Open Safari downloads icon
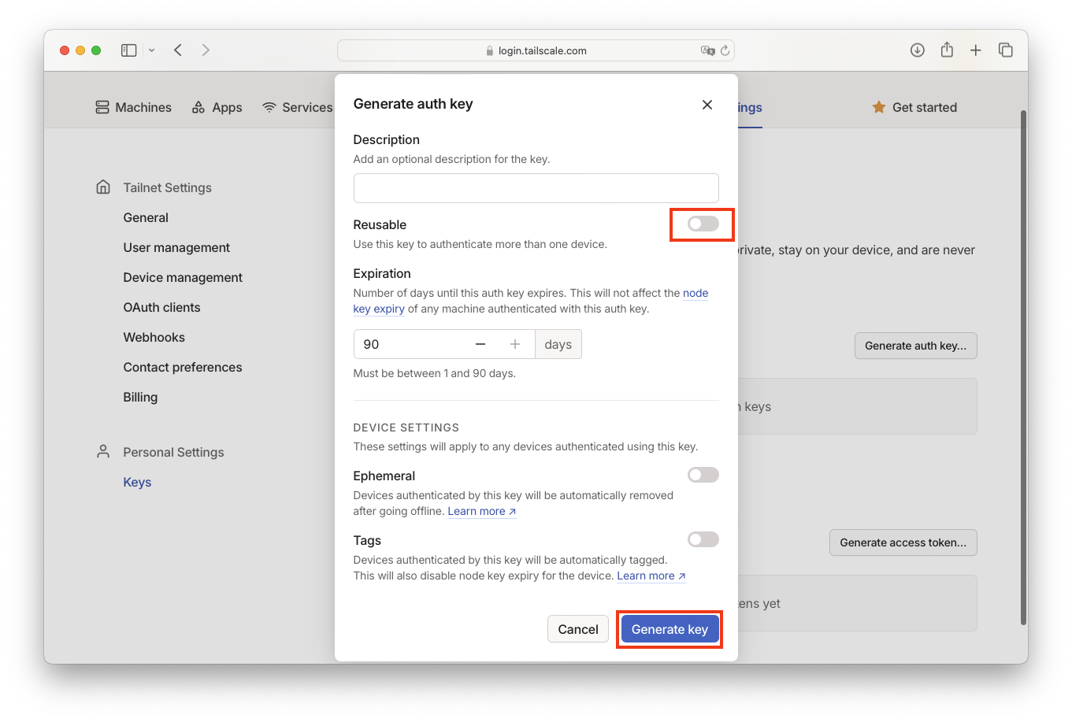The width and height of the screenshot is (1072, 722). (918, 50)
